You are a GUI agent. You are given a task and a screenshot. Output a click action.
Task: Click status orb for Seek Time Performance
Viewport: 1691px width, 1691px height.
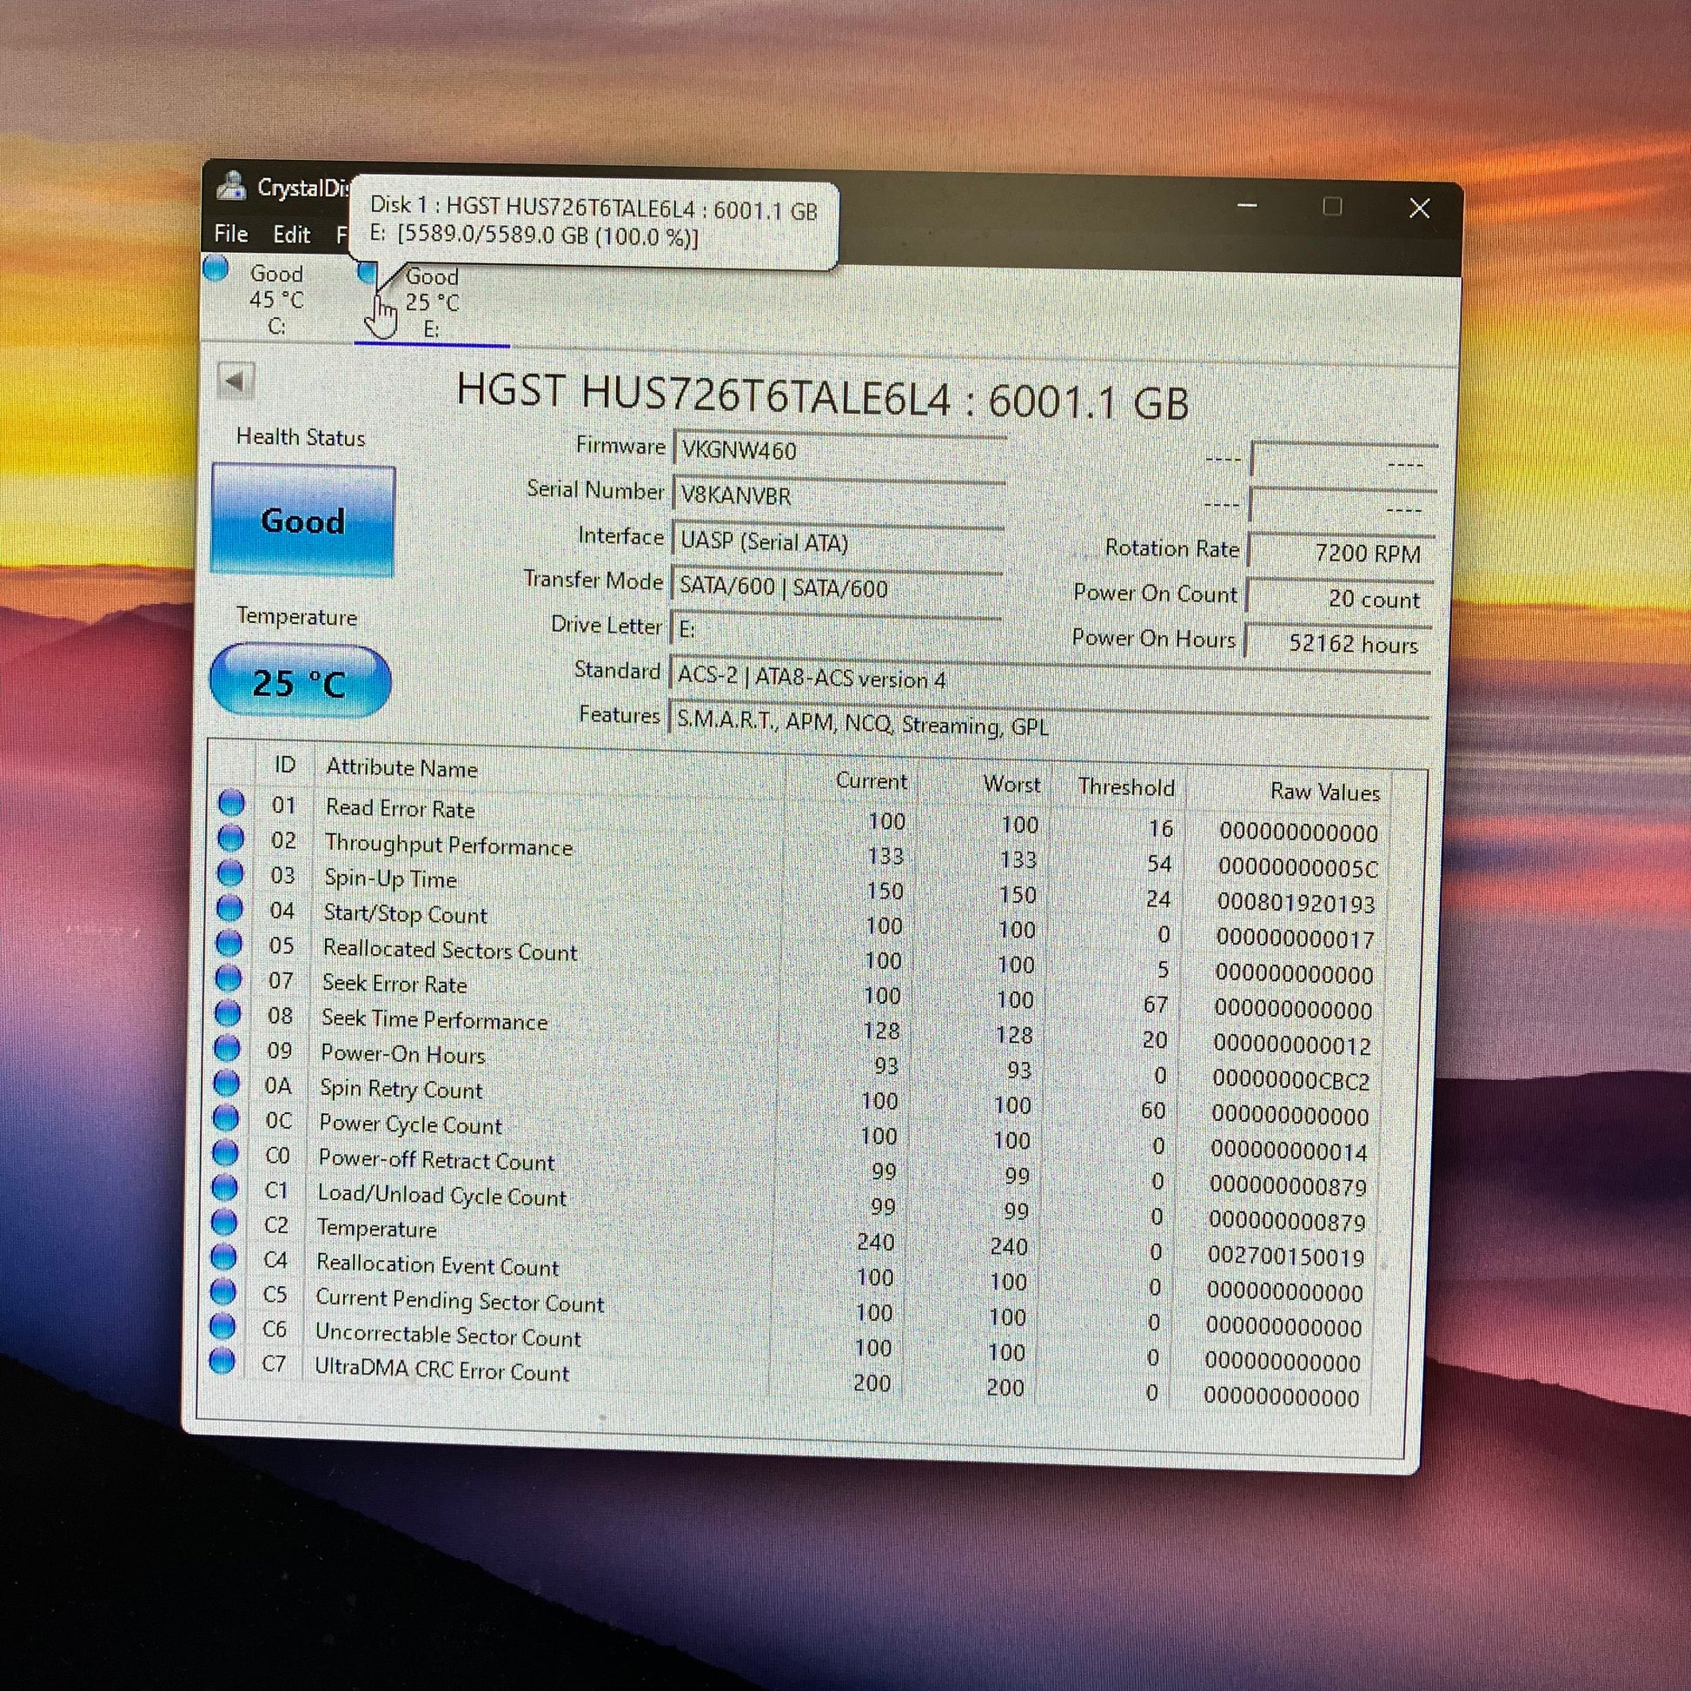click(228, 1012)
